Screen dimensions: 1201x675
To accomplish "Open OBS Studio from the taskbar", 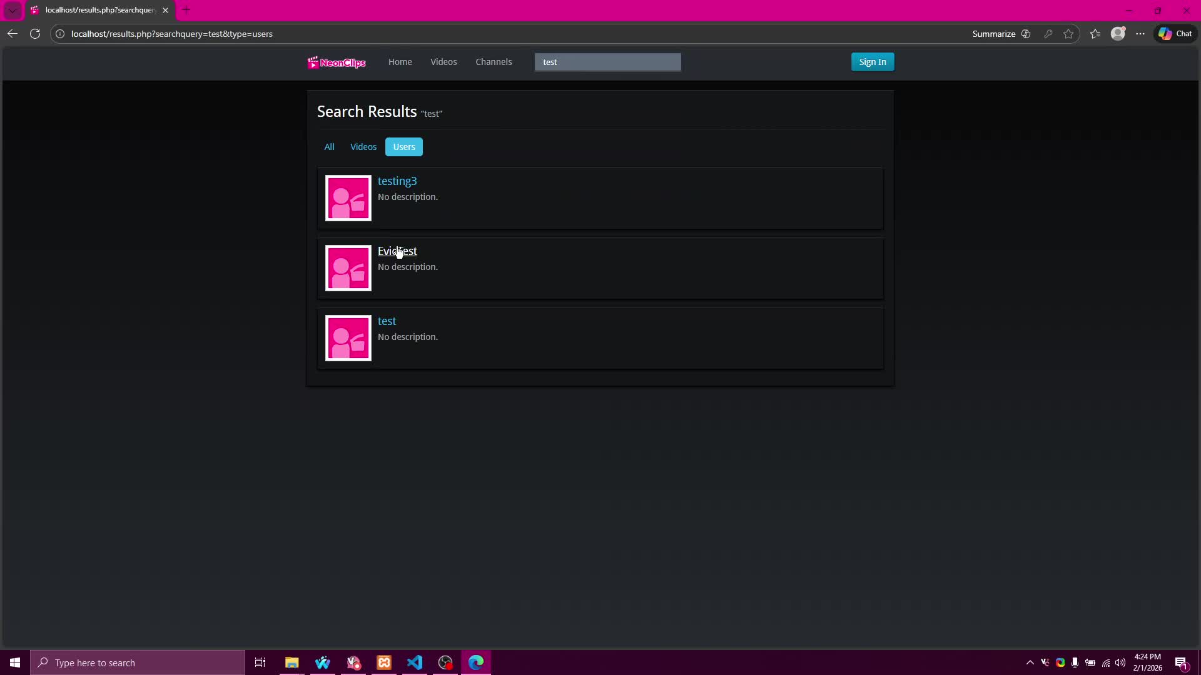I will 445,662.
